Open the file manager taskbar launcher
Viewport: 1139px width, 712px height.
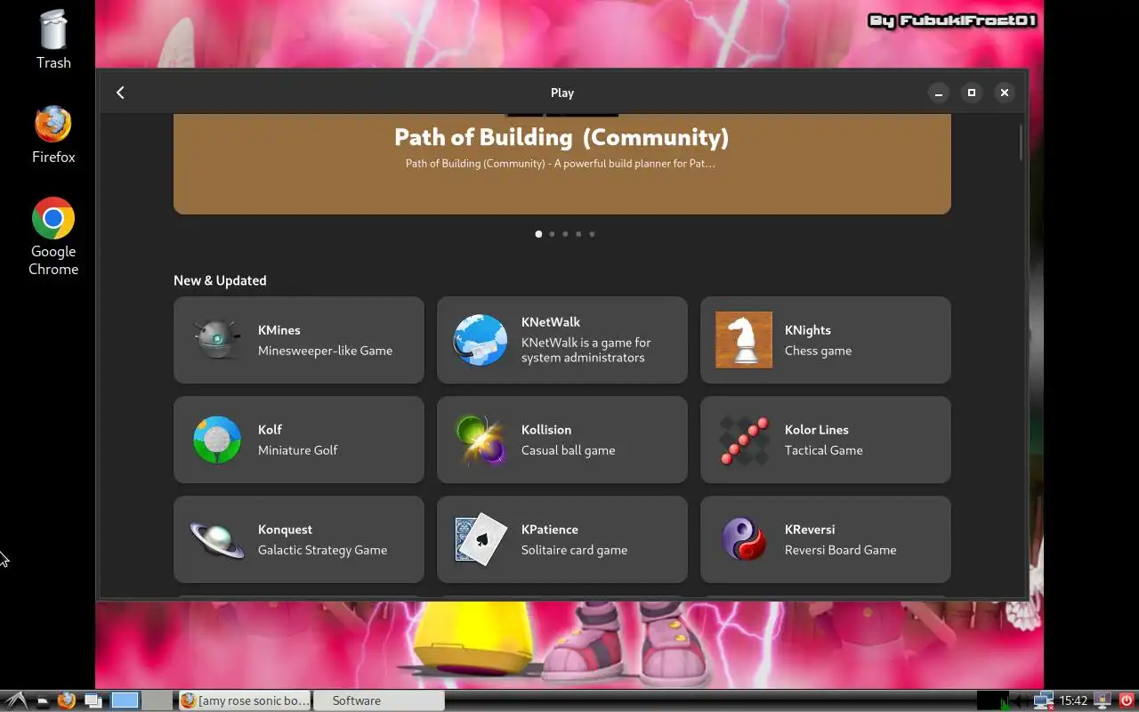42,700
